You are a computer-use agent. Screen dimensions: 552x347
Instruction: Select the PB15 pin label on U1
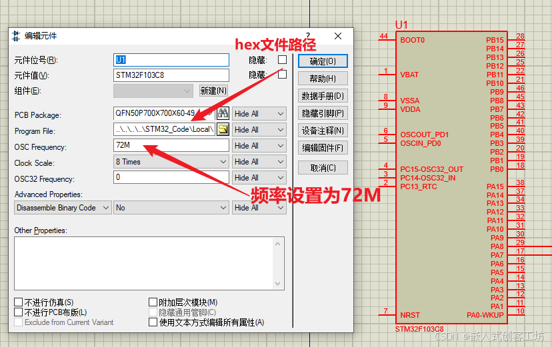[x=495, y=40]
